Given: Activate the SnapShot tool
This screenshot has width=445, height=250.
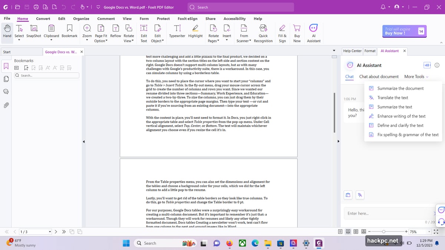Looking at the screenshot, I should point(33,31).
